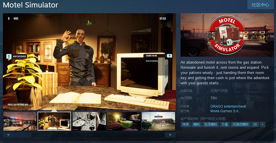Click the Motel Simulator header logo image
Screen dimensions: 276x143
pos(227,35)
